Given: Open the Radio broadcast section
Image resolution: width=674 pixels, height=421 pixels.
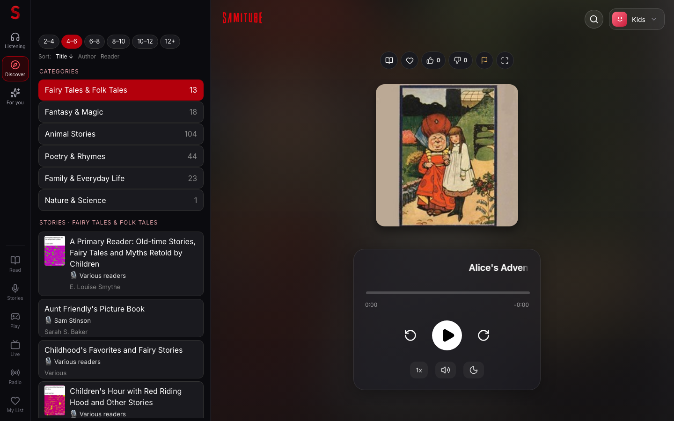Looking at the screenshot, I should click(x=15, y=377).
